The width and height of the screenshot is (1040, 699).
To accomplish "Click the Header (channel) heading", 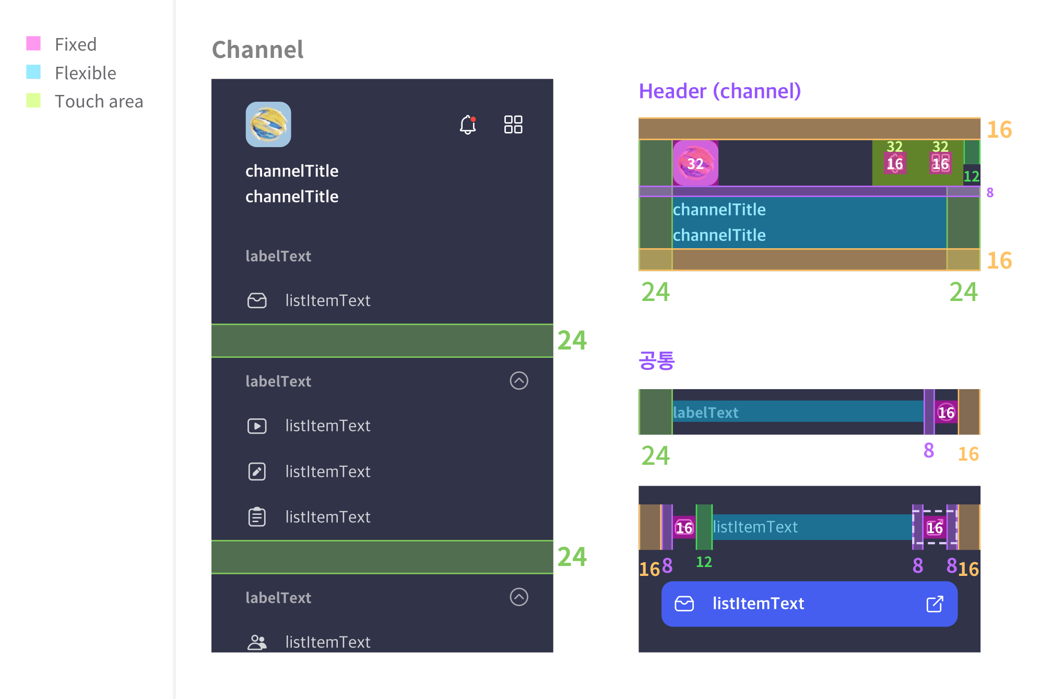I will click(719, 91).
